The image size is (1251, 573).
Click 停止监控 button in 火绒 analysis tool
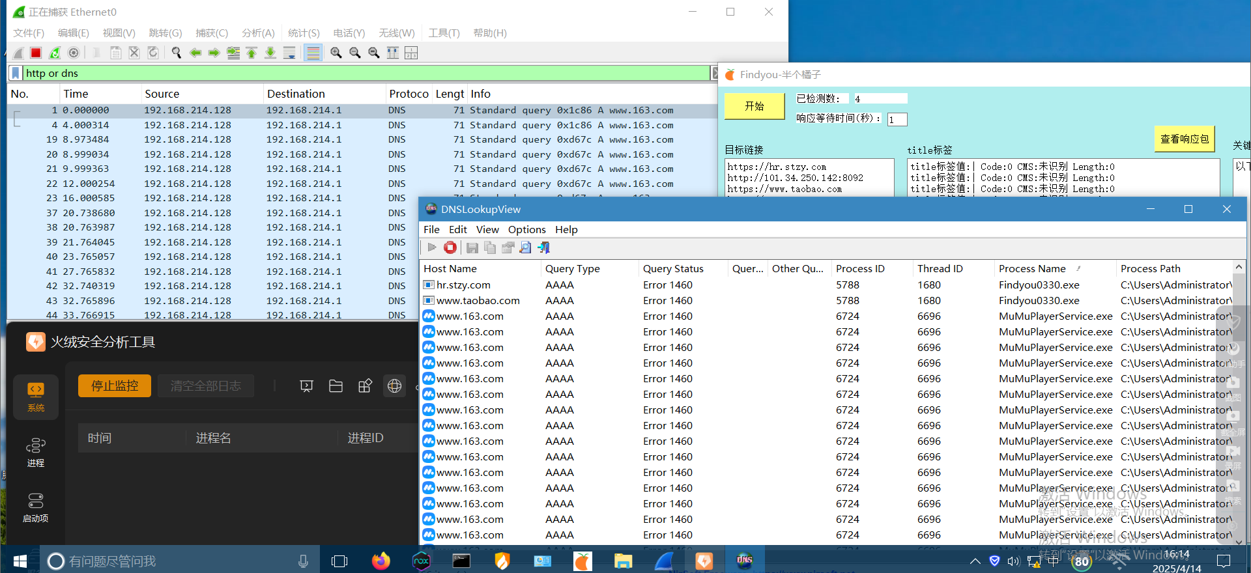click(x=115, y=385)
